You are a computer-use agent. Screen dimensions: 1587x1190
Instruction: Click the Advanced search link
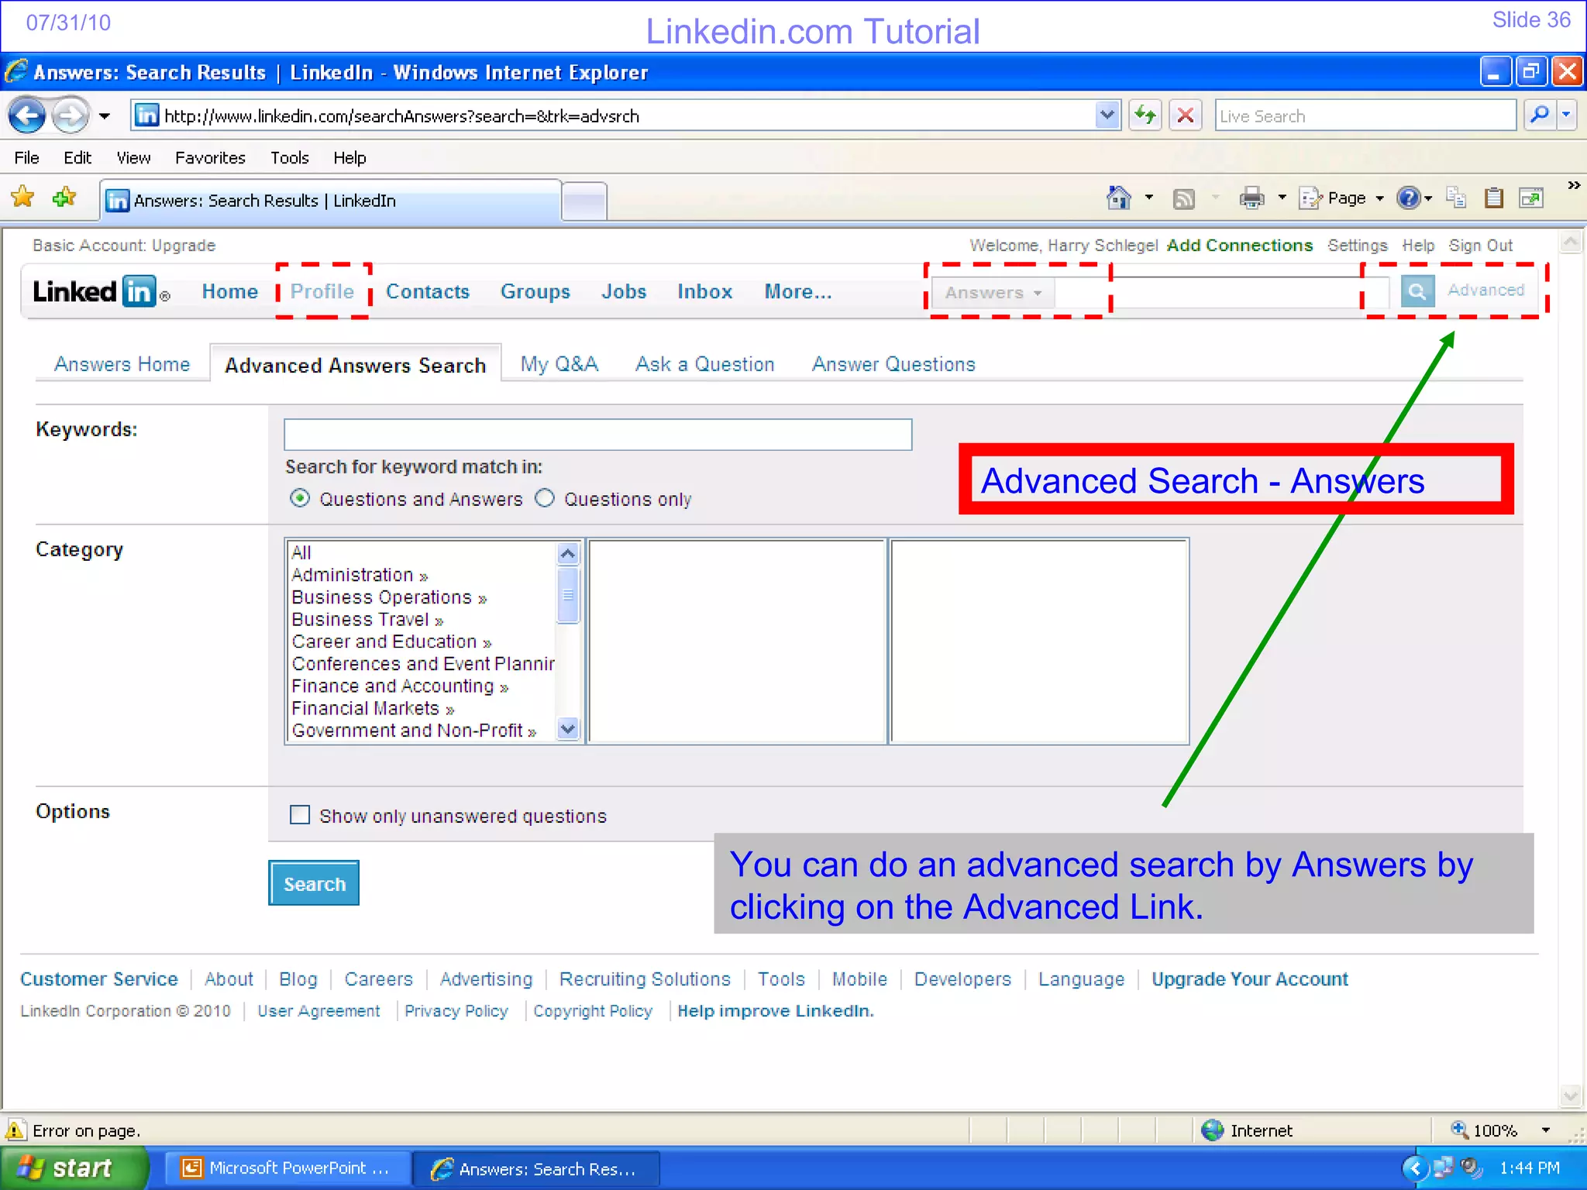[x=1485, y=290]
